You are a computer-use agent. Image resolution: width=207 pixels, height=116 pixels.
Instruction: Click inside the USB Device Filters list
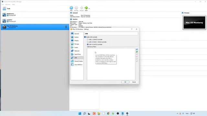(111, 64)
